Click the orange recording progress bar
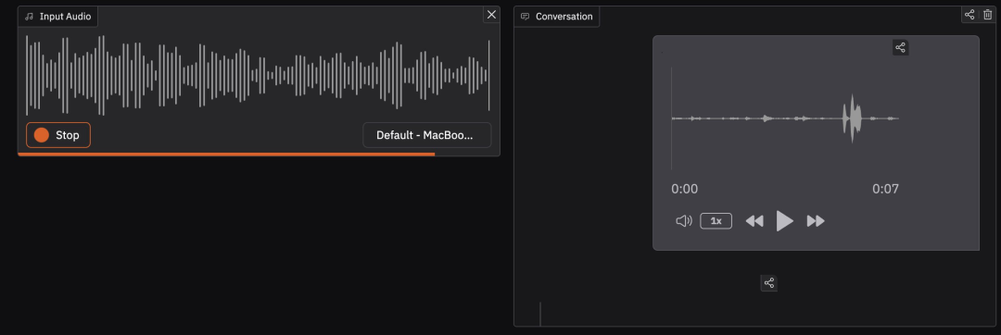 (227, 155)
